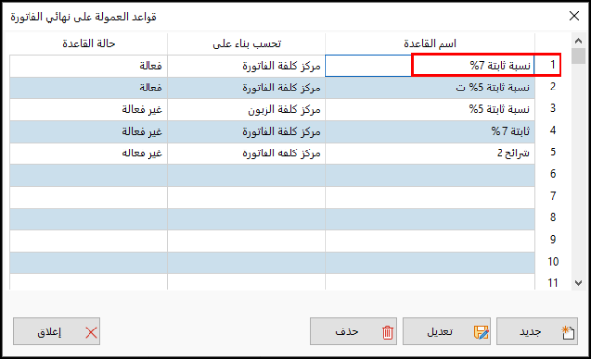Click the فعالة status in row 2
This screenshot has height=359, width=591.
[89, 88]
